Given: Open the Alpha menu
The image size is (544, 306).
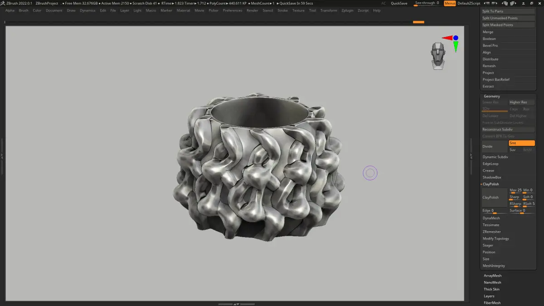Looking at the screenshot, I should (x=10, y=10).
